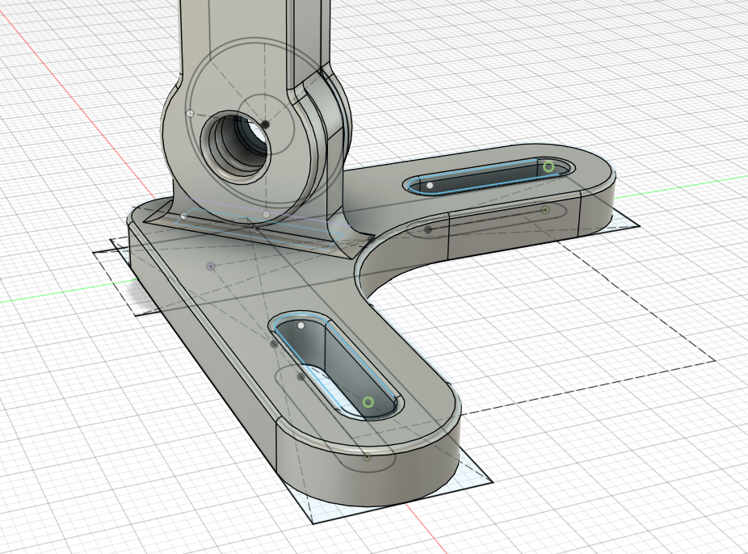Image resolution: width=748 pixels, height=554 pixels.
Task: Select the green circle point in the front slot
Action: click(368, 402)
